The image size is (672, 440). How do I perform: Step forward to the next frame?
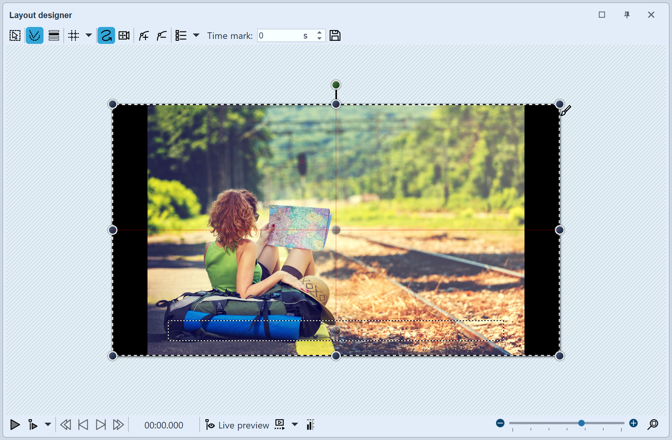pos(101,425)
